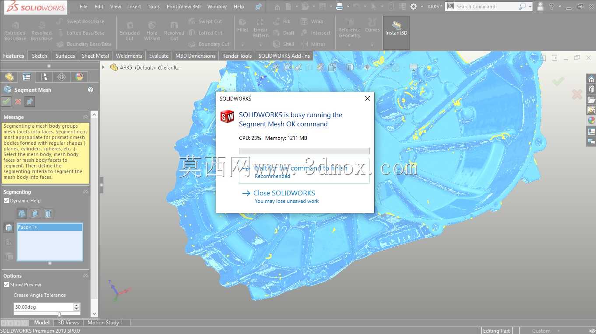Click the mesh body selection filter icon
This screenshot has height=334, width=596.
tap(8, 228)
